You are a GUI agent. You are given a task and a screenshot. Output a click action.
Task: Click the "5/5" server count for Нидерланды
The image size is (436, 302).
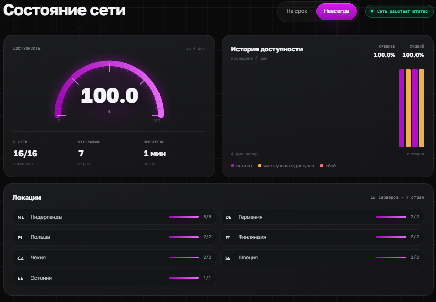click(207, 217)
